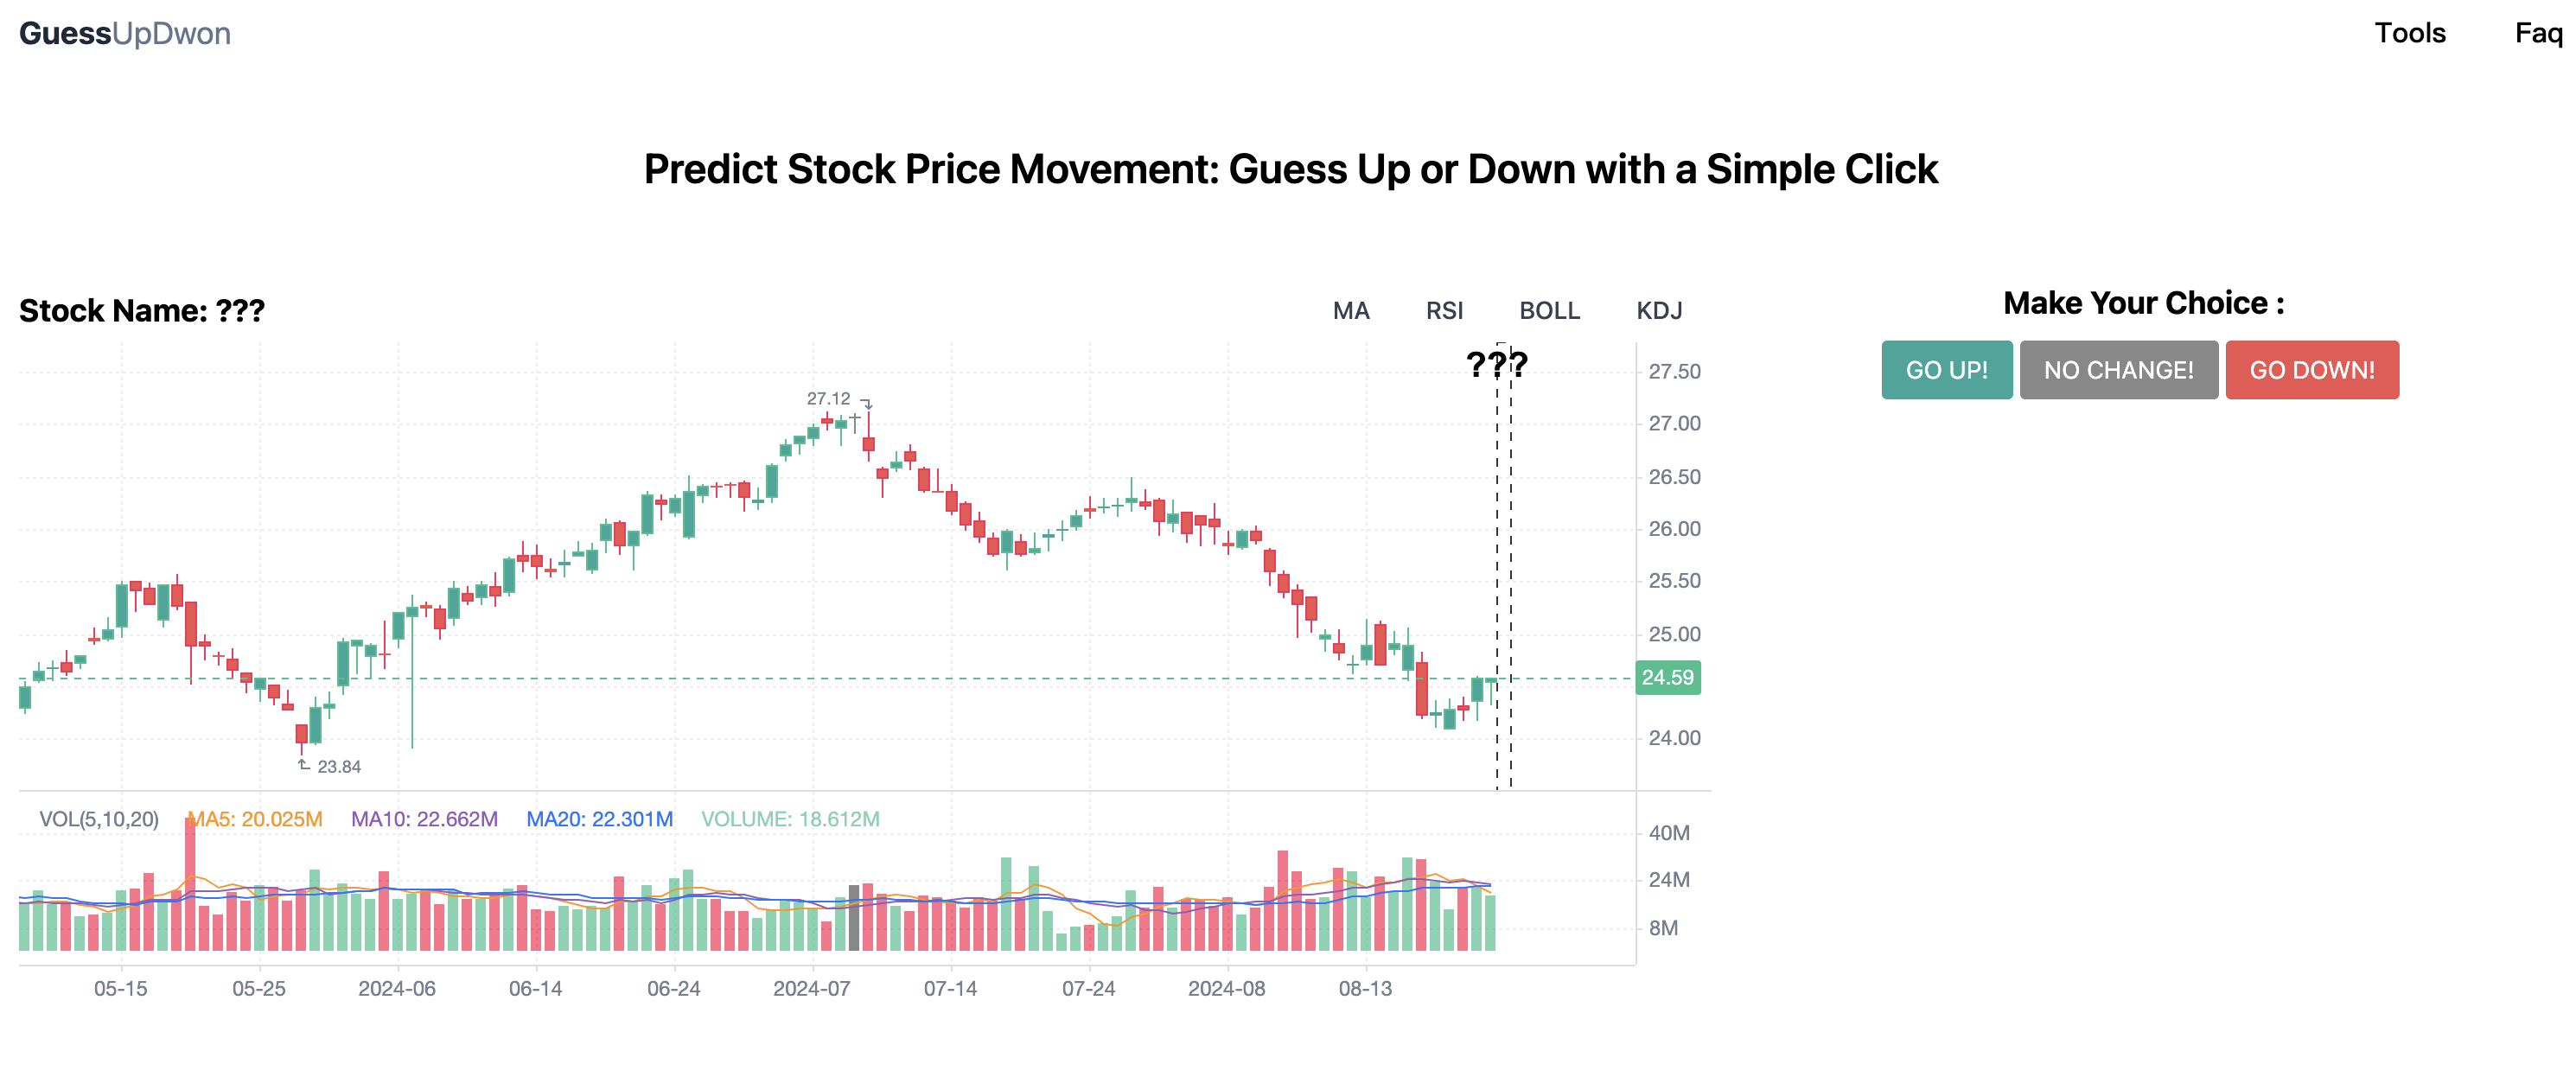Screen dimensions: 2576x1077
Task: Toggle the MA indicator on the chart
Action: coord(1352,311)
